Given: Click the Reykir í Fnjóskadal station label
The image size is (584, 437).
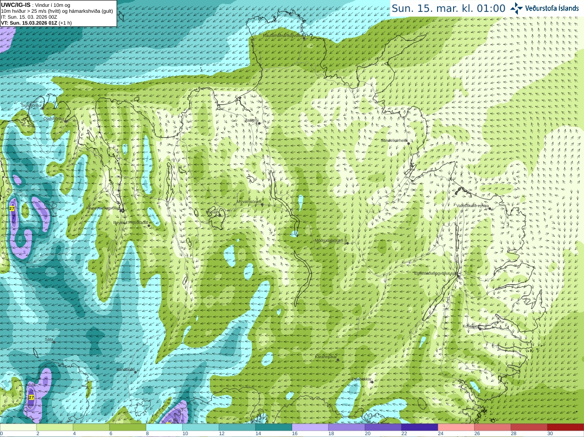Looking at the screenshot, I should [131, 223].
